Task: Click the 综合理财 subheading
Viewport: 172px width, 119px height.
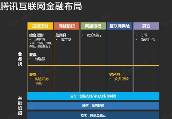Action: click(x=36, y=35)
